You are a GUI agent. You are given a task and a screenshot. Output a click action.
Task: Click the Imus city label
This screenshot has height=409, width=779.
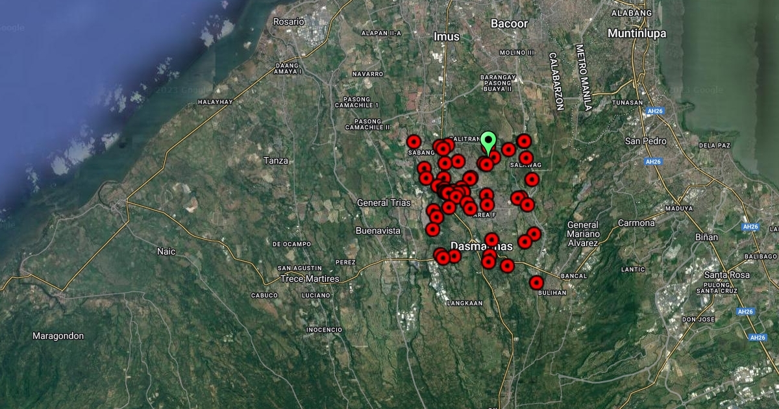tap(447, 37)
